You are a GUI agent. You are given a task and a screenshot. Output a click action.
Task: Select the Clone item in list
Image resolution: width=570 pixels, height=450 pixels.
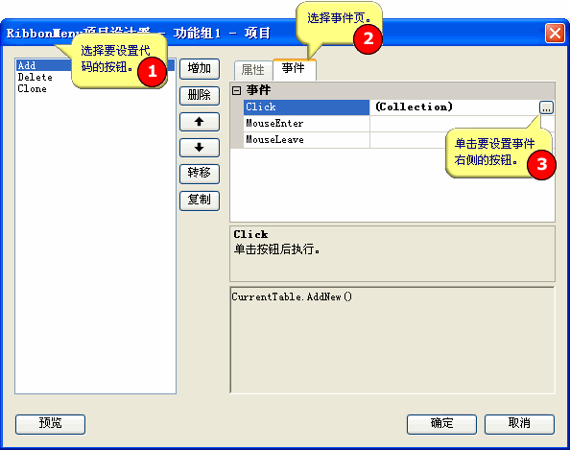tap(33, 88)
